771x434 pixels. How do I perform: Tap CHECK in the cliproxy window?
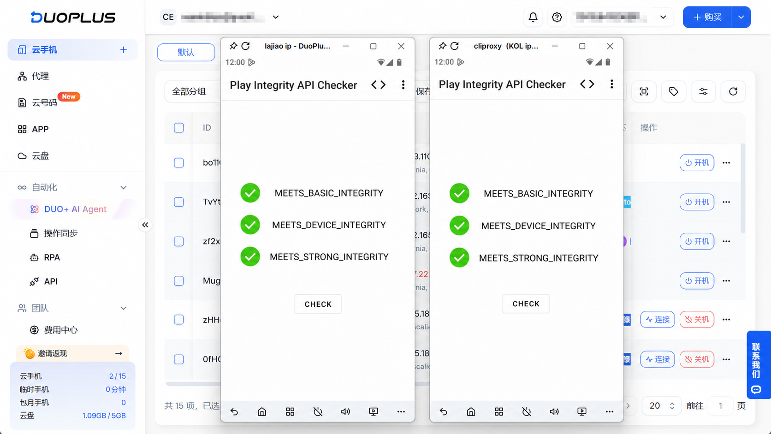tap(526, 303)
